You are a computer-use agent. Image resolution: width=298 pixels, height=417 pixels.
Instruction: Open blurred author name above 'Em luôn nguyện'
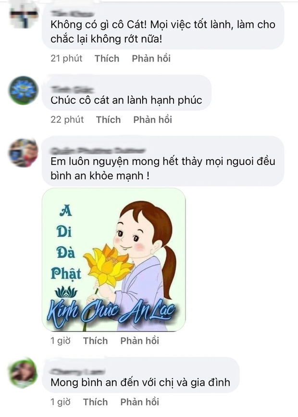click(98, 151)
